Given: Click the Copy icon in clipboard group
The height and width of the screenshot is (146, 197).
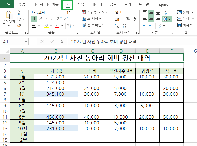Looking at the screenshot, I should coord(19,19).
